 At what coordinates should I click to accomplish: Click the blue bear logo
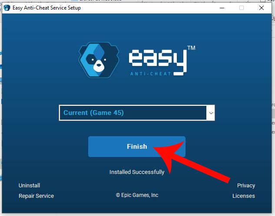(99, 60)
